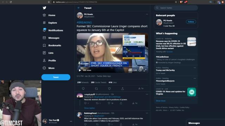Click the Brave shield icon in toolbar
The image size is (225, 126).
click(x=181, y=2)
